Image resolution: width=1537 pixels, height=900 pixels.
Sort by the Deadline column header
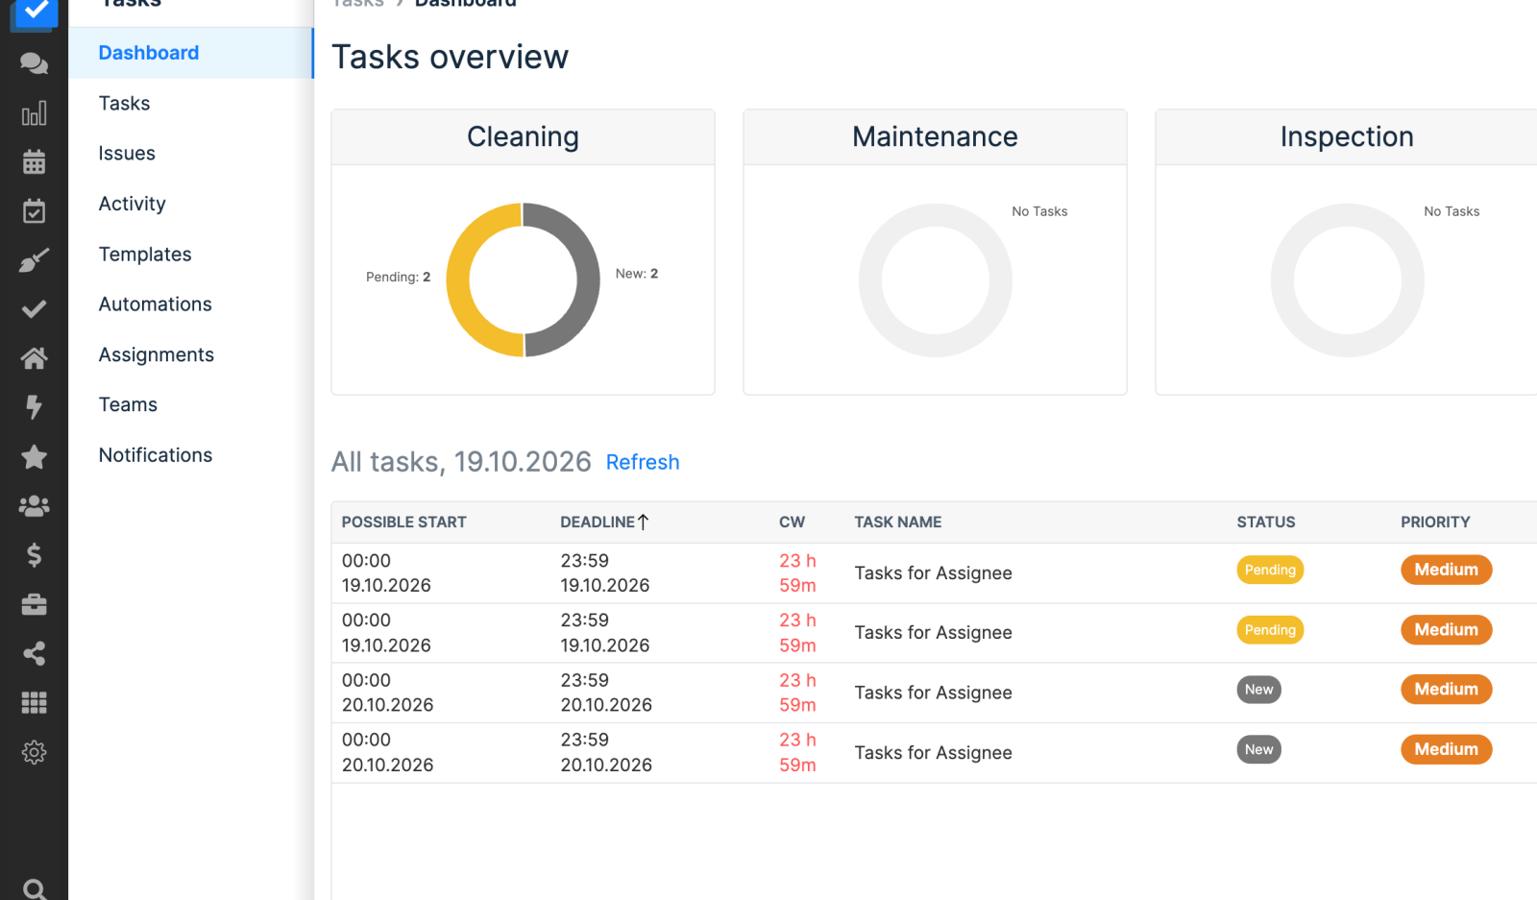604,522
